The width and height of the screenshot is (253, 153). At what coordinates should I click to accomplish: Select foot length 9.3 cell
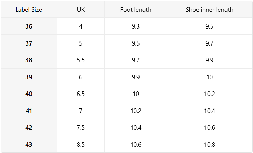click(x=136, y=26)
